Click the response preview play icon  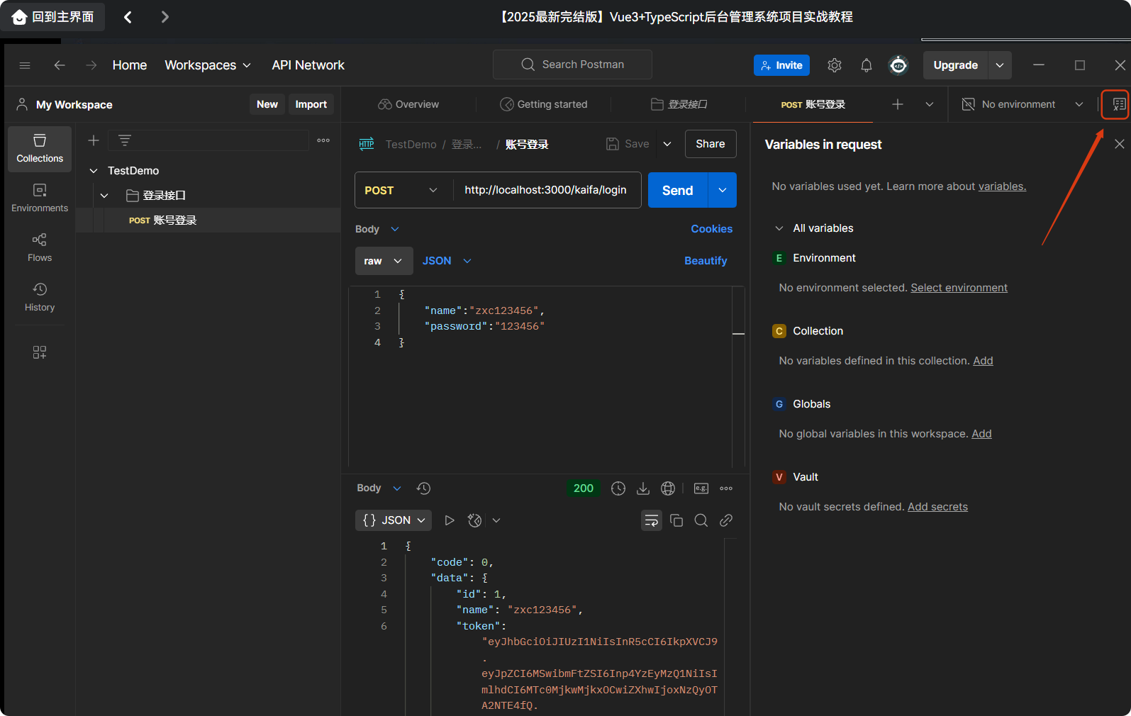tap(450, 520)
